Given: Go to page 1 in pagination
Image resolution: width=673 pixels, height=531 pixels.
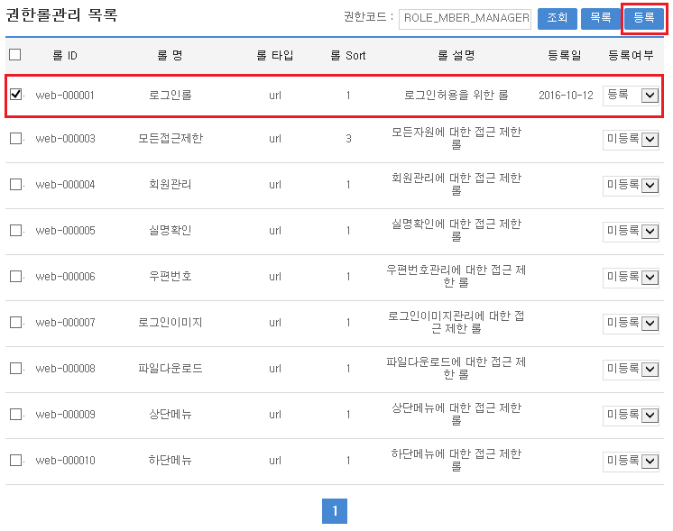Looking at the screenshot, I should pyautogui.click(x=334, y=511).
